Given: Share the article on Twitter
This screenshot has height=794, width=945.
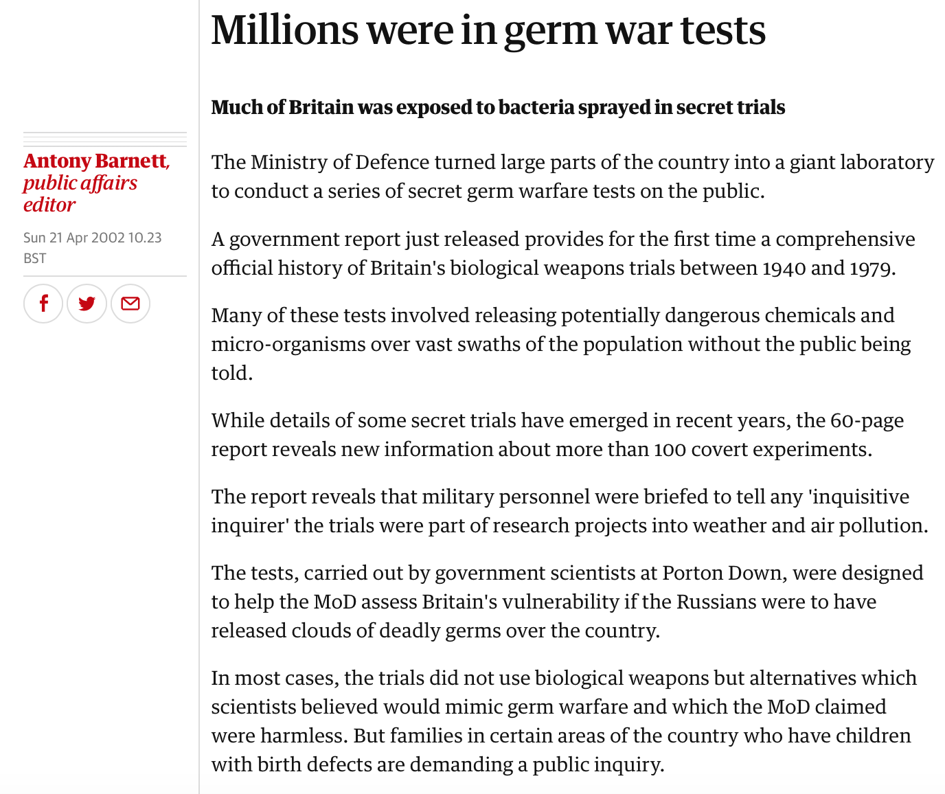Looking at the screenshot, I should point(87,304).
